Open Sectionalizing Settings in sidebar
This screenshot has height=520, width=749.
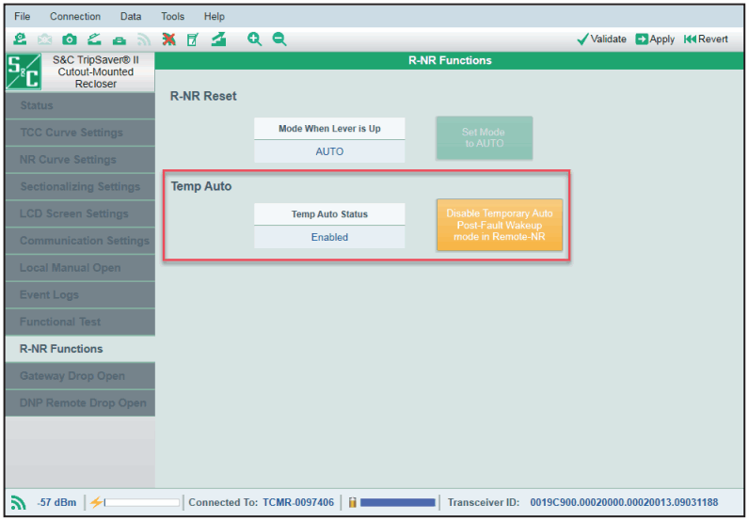[x=80, y=187]
